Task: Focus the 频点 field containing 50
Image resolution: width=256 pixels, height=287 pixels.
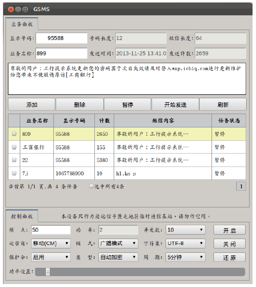Action: [51, 230]
